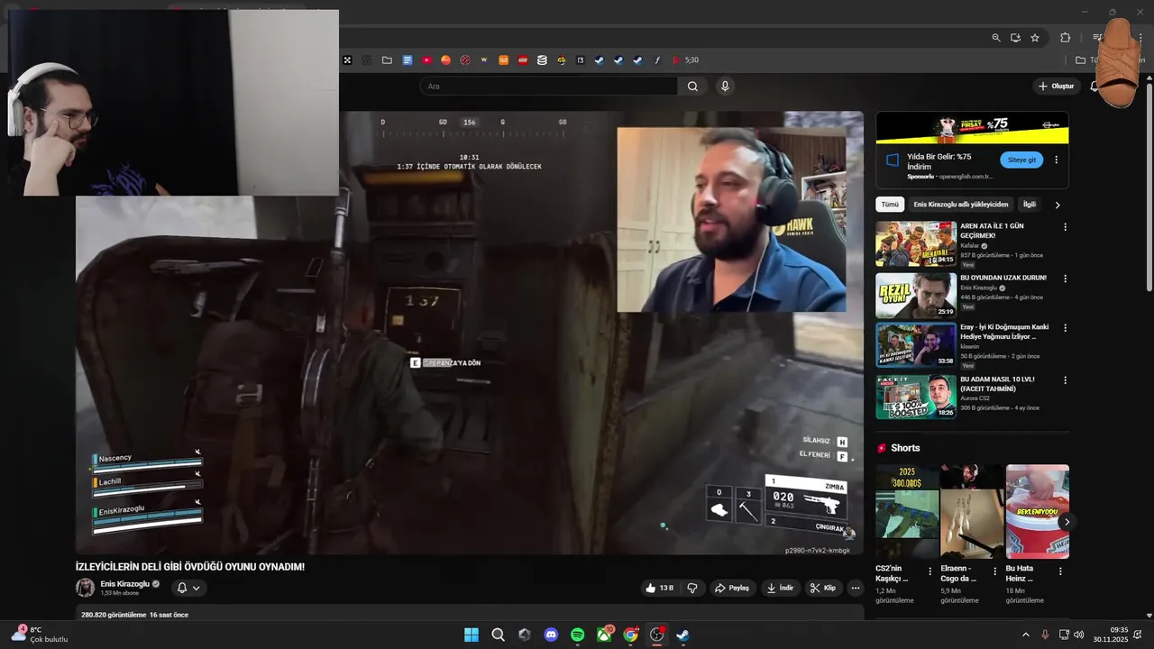The height and width of the screenshot is (649, 1154).
Task: Download the video via İndir
Action: (780, 588)
